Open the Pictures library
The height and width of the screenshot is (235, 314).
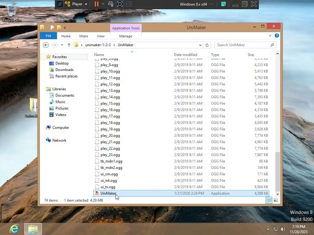pyautogui.click(x=62, y=108)
